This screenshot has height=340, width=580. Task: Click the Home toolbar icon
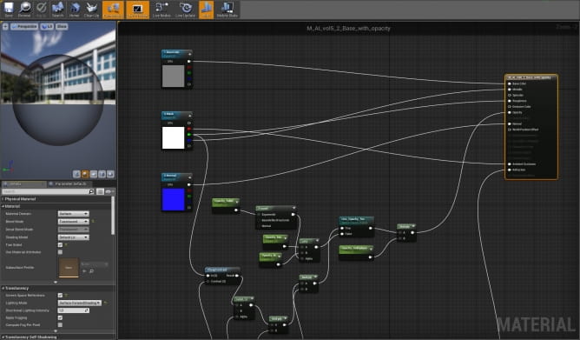point(75,10)
